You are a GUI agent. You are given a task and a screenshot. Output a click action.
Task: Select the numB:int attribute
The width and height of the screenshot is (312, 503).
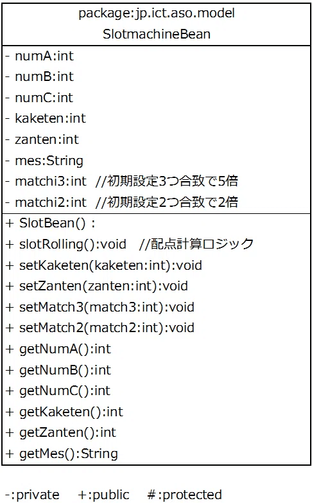(x=40, y=76)
